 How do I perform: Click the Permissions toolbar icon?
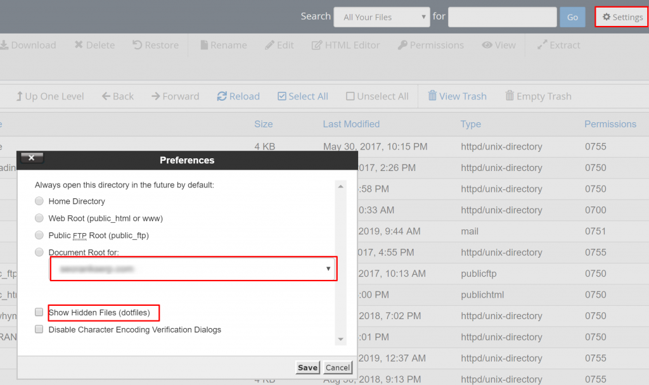[x=430, y=45]
